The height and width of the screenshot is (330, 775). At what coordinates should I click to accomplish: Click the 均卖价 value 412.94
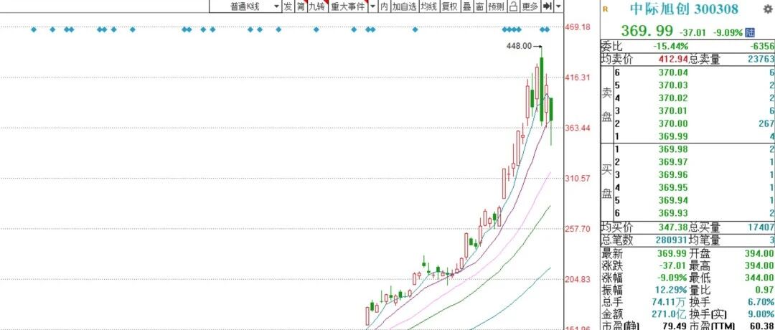click(673, 60)
